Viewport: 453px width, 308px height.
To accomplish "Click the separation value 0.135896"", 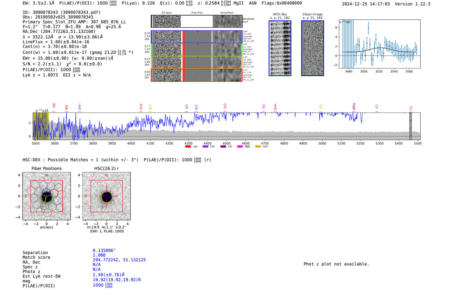I will point(104,250).
